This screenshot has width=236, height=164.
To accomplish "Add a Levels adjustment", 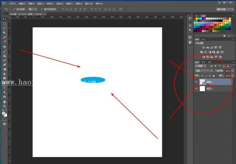I will point(208,48).
